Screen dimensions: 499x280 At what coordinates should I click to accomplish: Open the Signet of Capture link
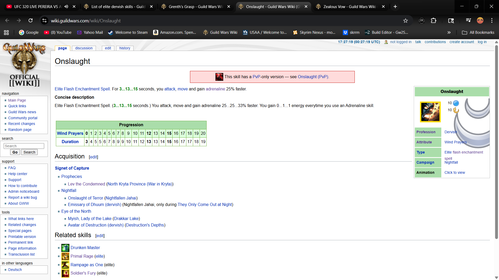(x=72, y=168)
